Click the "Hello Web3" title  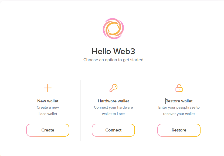pyautogui.click(x=113, y=51)
